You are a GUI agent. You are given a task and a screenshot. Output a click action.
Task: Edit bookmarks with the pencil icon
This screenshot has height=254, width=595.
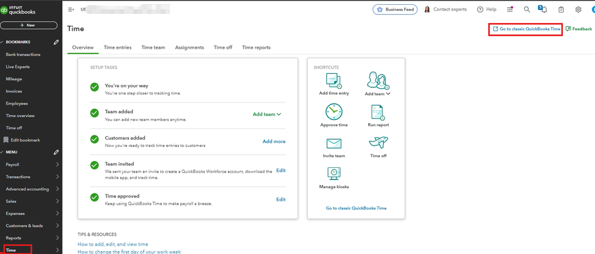pyautogui.click(x=57, y=42)
